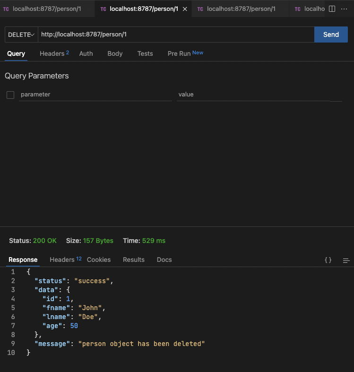Open the response panel hamburger menu icon

pyautogui.click(x=346, y=260)
